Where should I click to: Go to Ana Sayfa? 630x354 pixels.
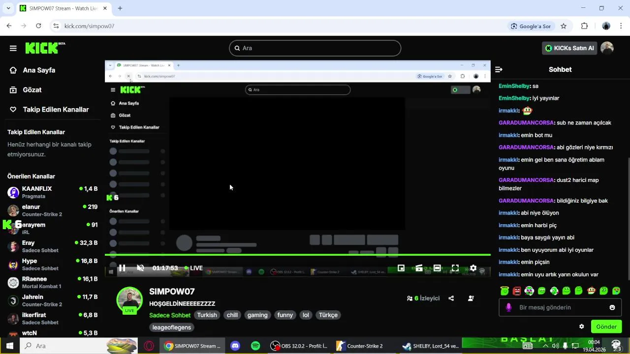tap(32, 70)
